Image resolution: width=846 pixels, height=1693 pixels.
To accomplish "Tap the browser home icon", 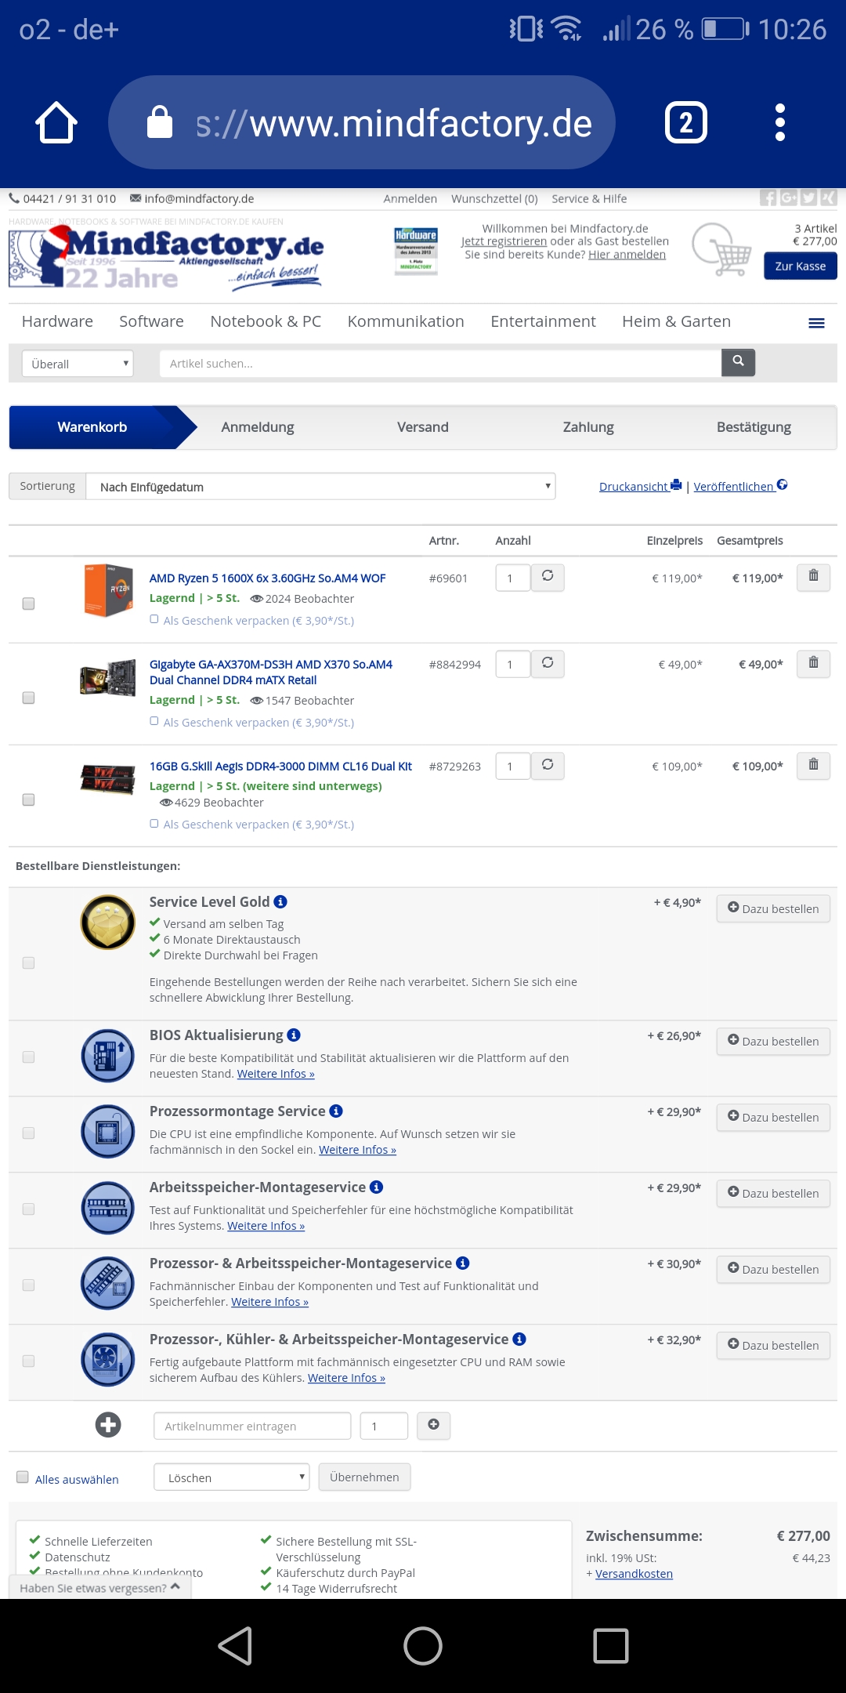I will coord(56,122).
